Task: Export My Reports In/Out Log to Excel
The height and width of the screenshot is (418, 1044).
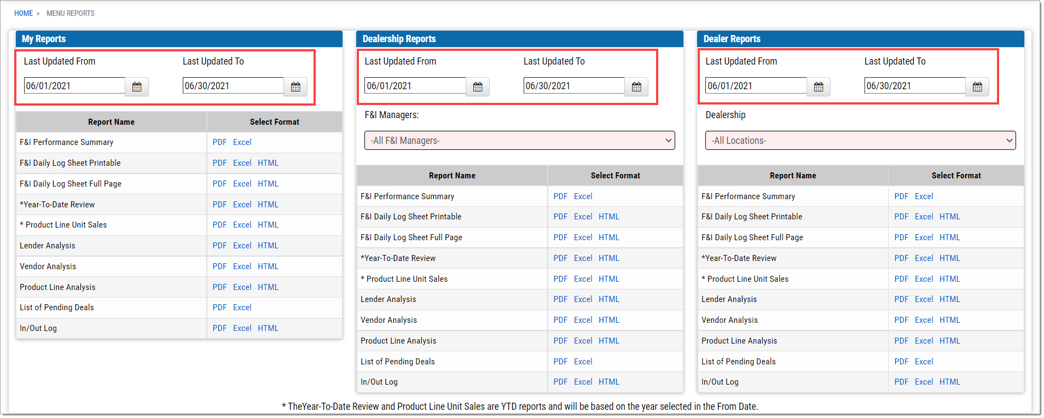Action: [x=242, y=328]
